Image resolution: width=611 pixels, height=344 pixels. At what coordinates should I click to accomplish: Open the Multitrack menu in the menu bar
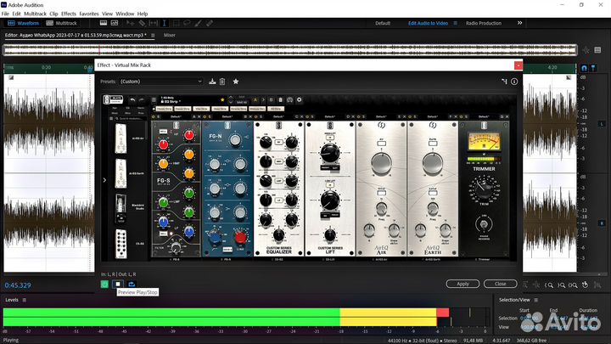pyautogui.click(x=35, y=14)
